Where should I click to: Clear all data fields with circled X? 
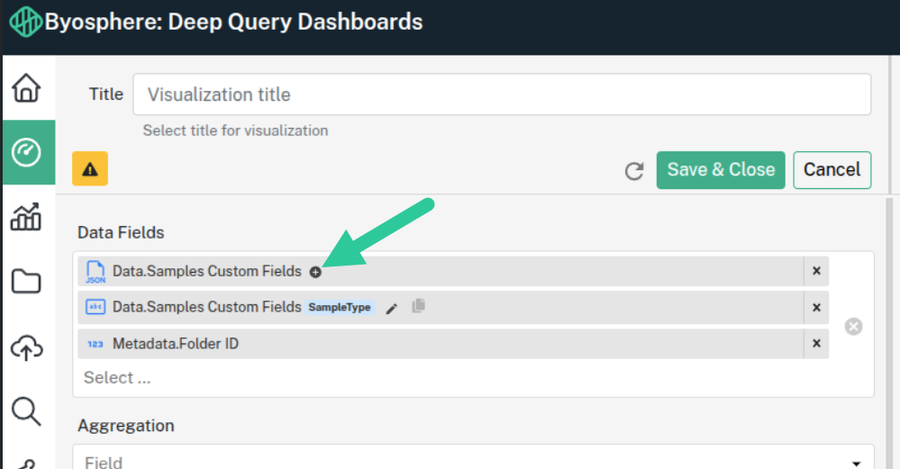[x=853, y=326]
